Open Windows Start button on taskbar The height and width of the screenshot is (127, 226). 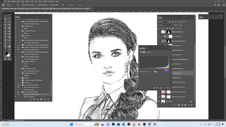[x=71, y=124]
